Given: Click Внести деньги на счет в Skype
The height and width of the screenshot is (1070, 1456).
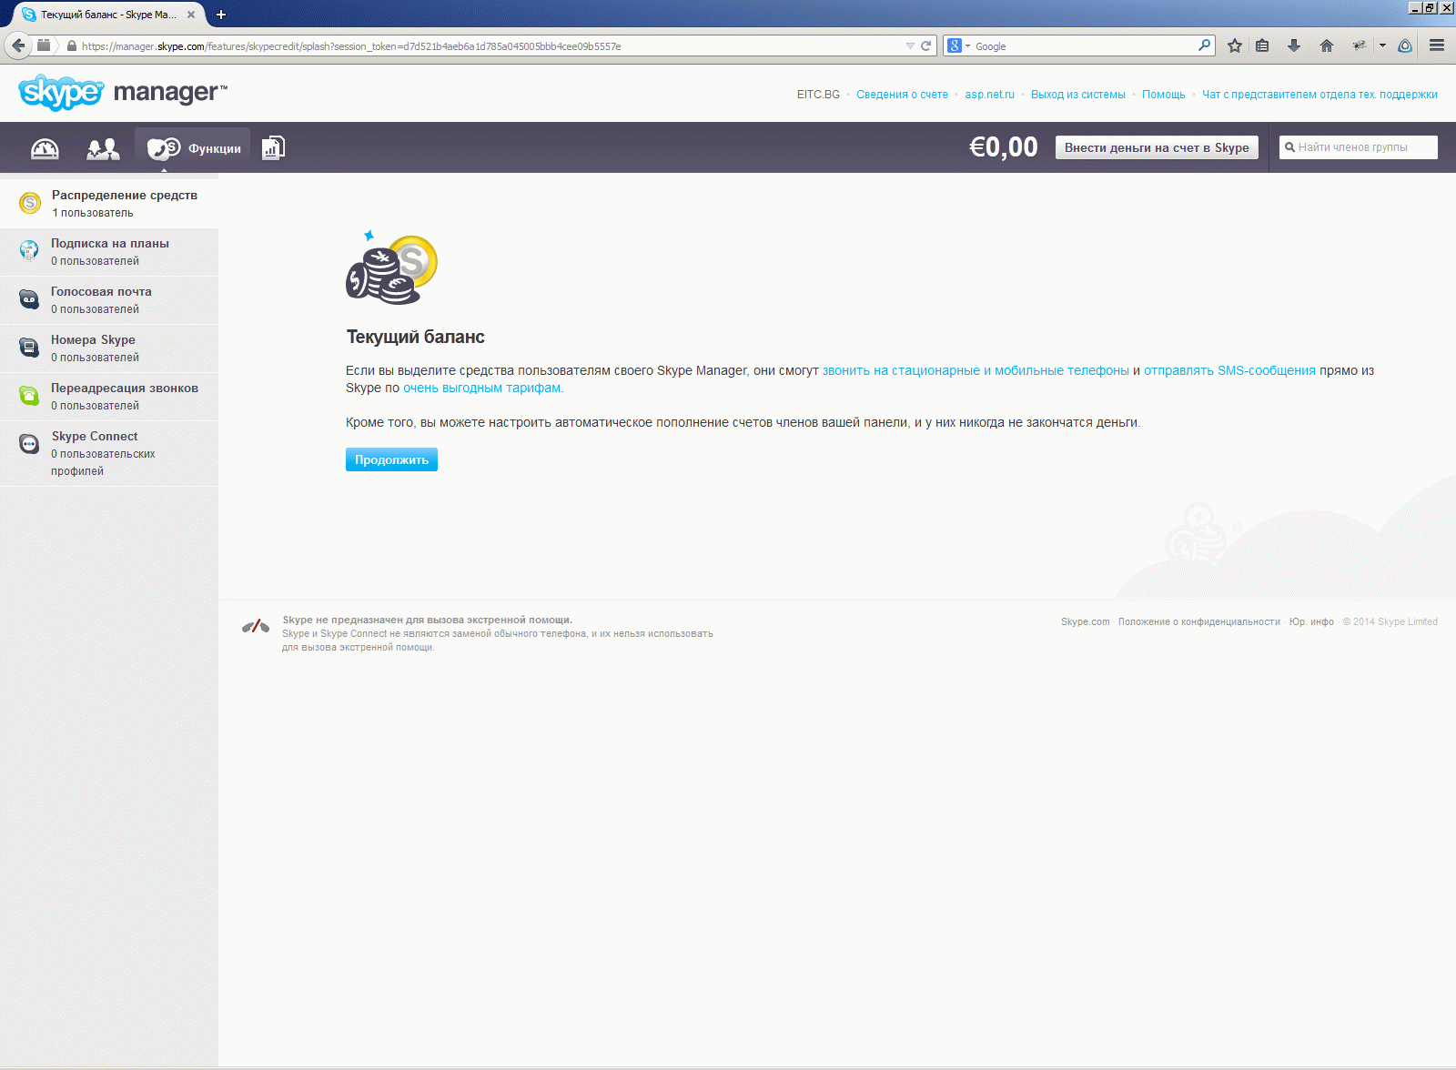Looking at the screenshot, I should point(1157,147).
